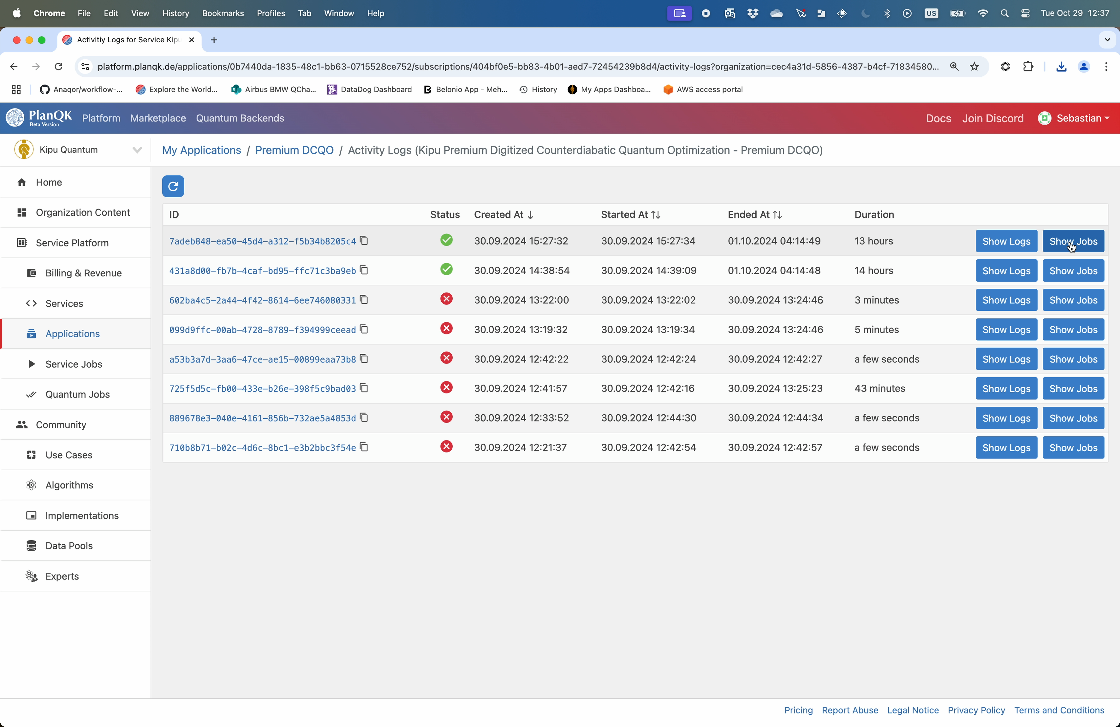
Task: Expand Kipu Quantum organization dropdown
Action: (137, 150)
